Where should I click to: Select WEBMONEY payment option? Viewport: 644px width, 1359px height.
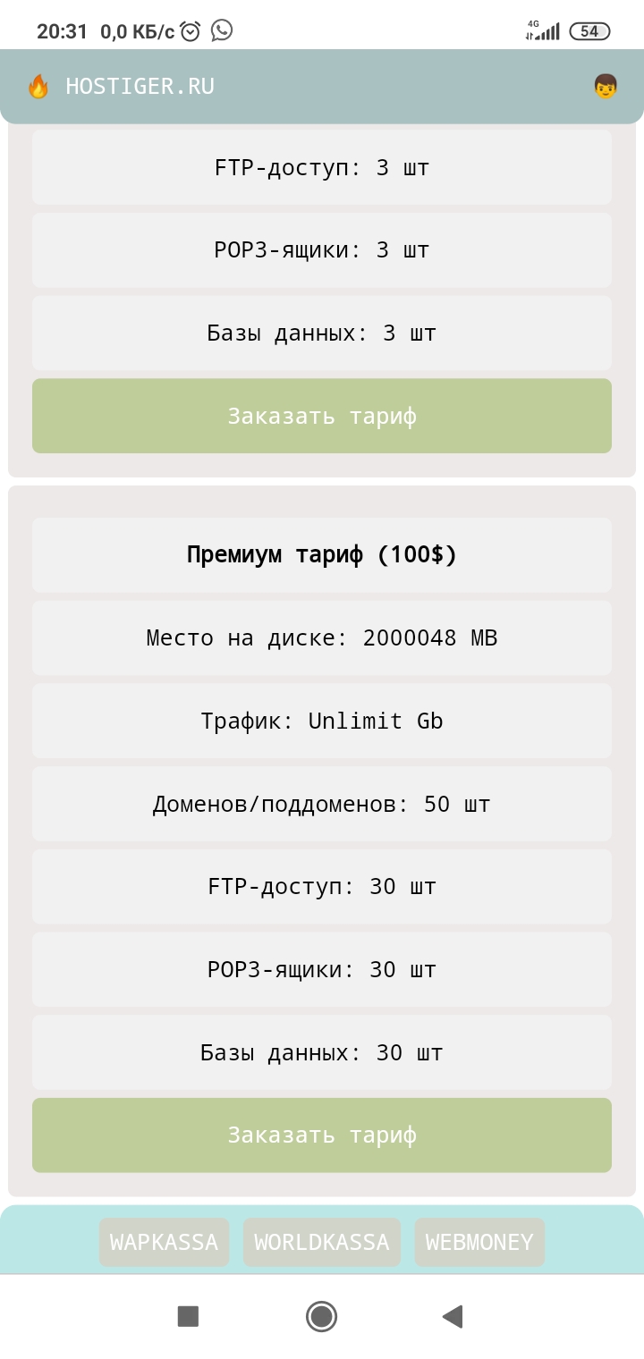[x=479, y=1242]
